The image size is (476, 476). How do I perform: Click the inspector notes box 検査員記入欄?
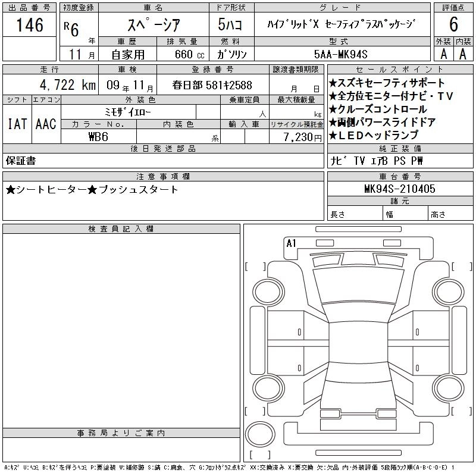tap(121, 331)
